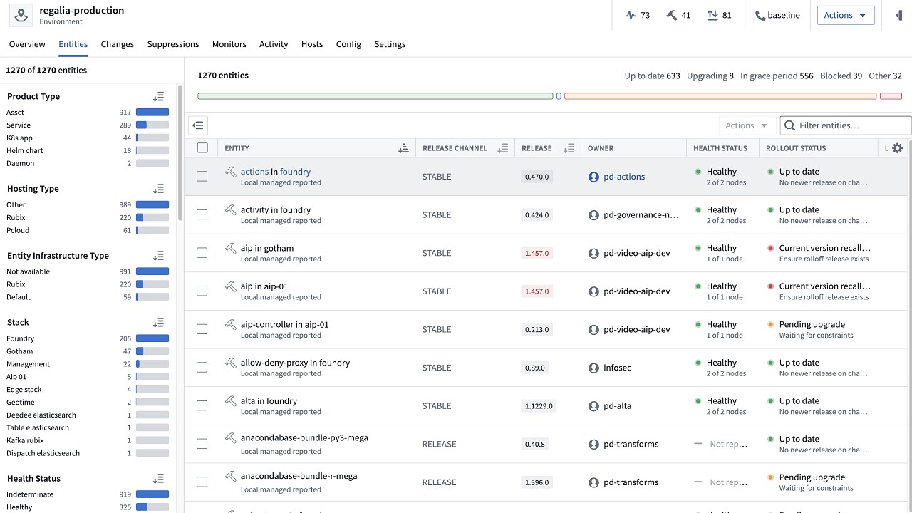Tick the alta in foundry checkbox
This screenshot has height=513, width=912.
[x=202, y=405]
